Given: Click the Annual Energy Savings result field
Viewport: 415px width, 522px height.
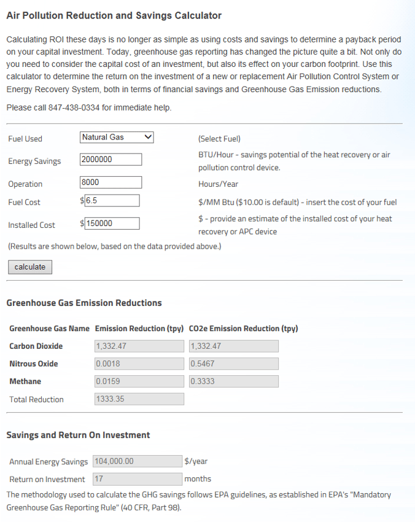Looking at the screenshot, I should (138, 461).
